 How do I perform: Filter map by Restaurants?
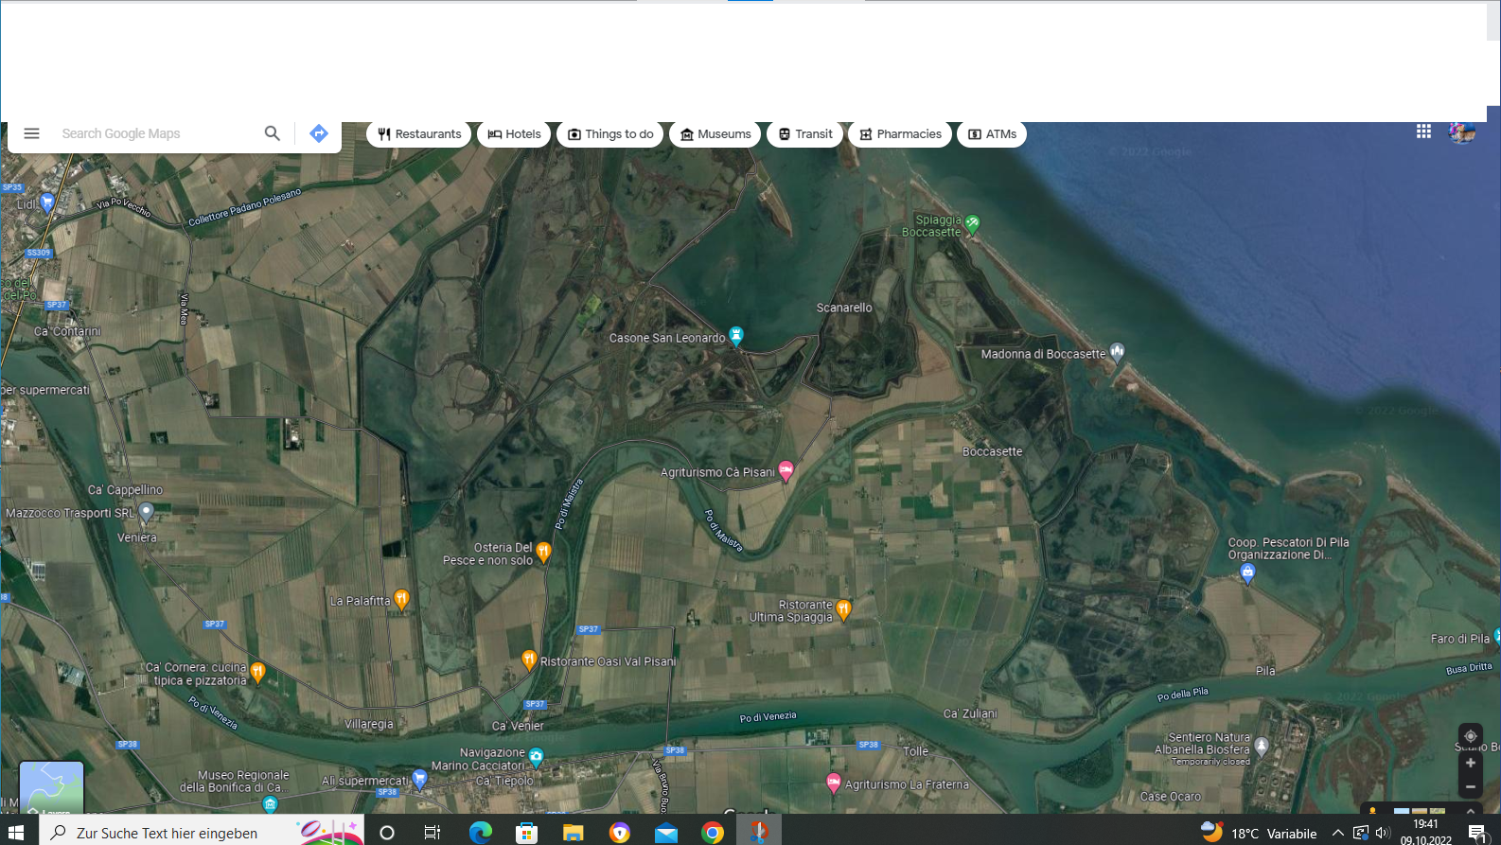coord(419,134)
